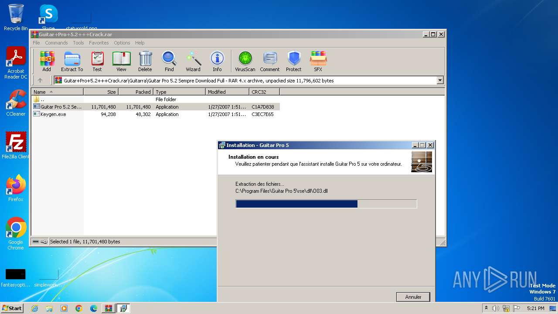Run VirusScan from the toolbar
The height and width of the screenshot is (314, 558).
[x=245, y=61]
